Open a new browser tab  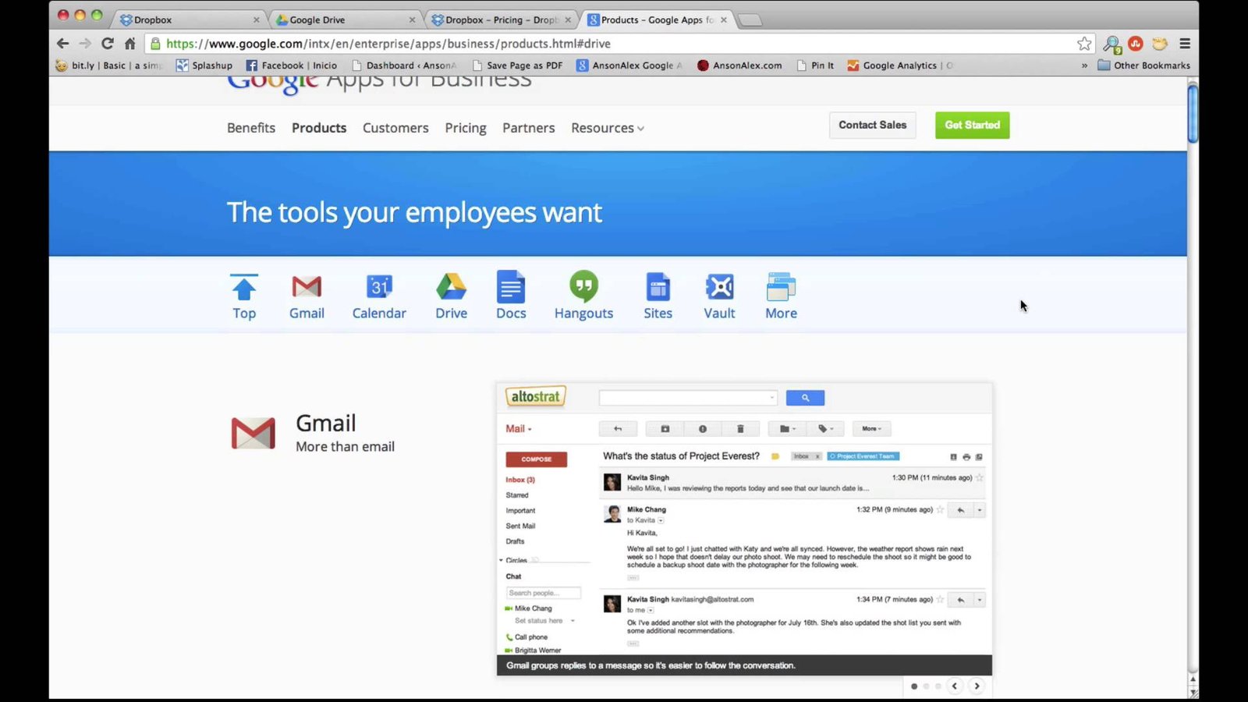[x=750, y=20]
